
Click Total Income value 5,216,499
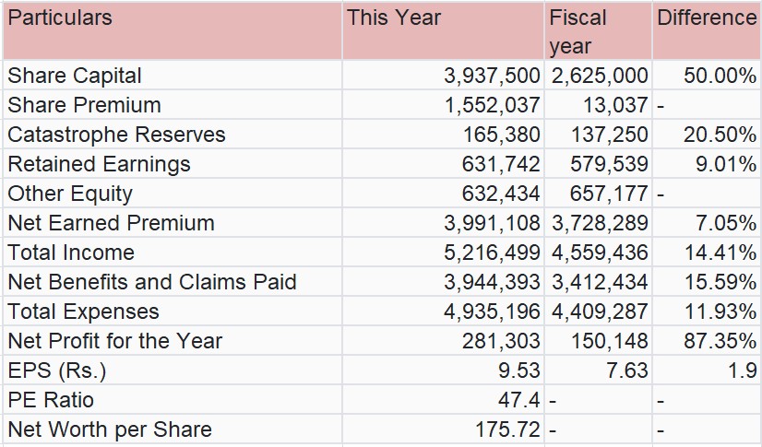coord(492,253)
